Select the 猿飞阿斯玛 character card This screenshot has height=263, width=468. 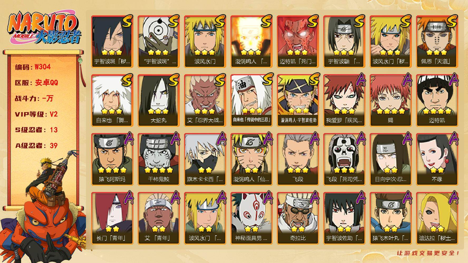click(x=112, y=159)
